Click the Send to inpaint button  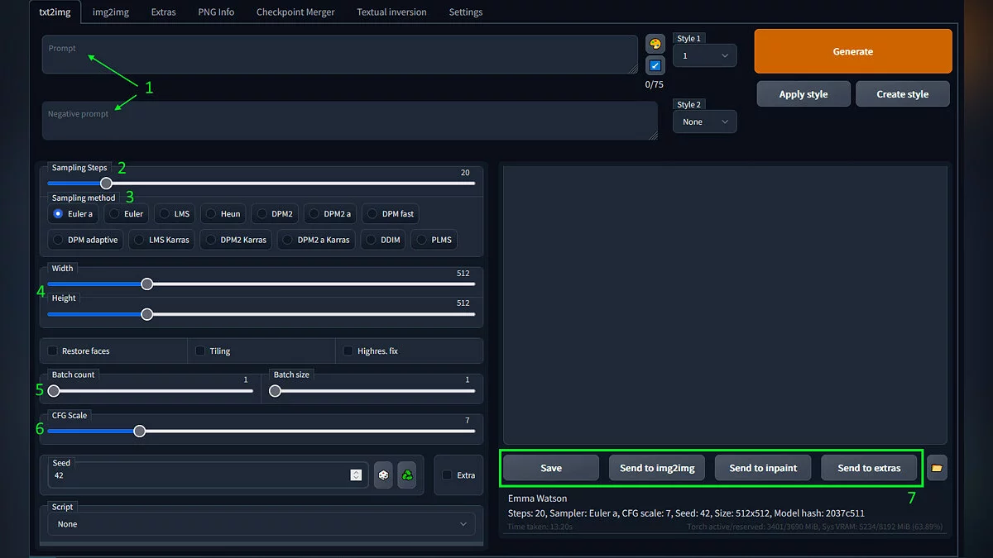click(763, 468)
